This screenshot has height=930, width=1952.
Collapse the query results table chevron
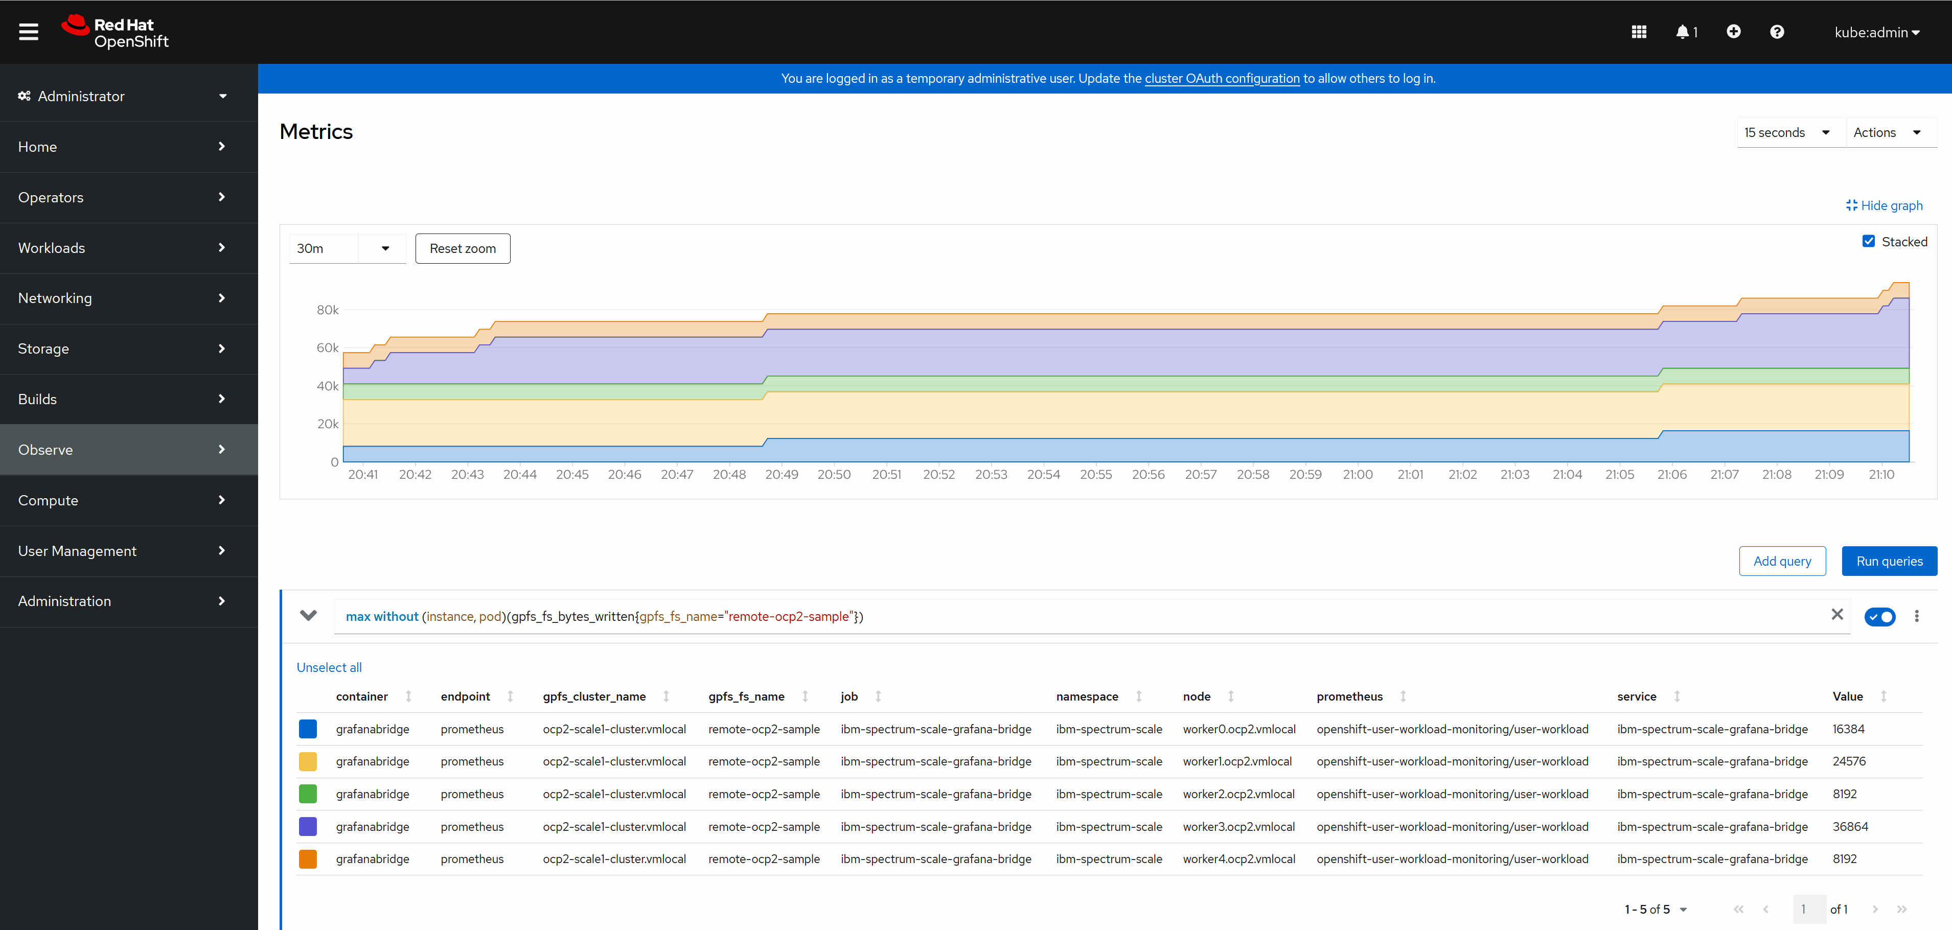[x=308, y=615]
